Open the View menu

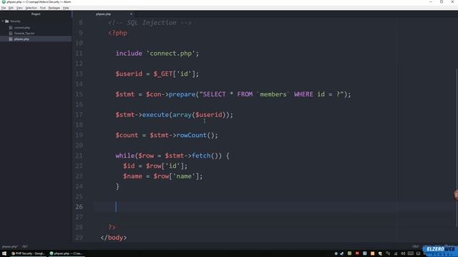click(19, 8)
